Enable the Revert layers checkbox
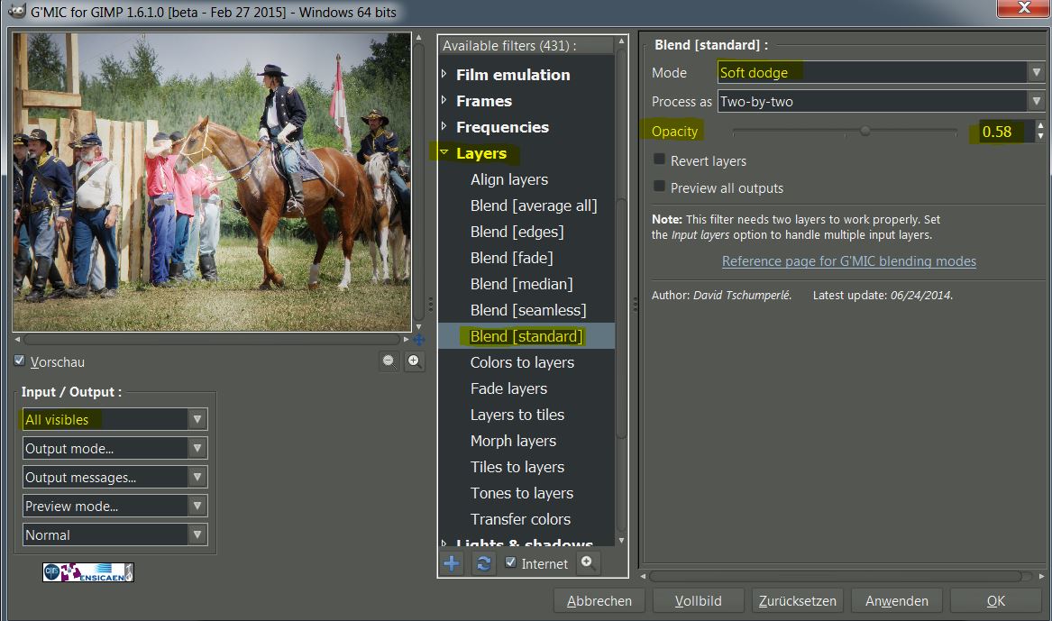This screenshot has height=621, width=1052. pyautogui.click(x=660, y=160)
